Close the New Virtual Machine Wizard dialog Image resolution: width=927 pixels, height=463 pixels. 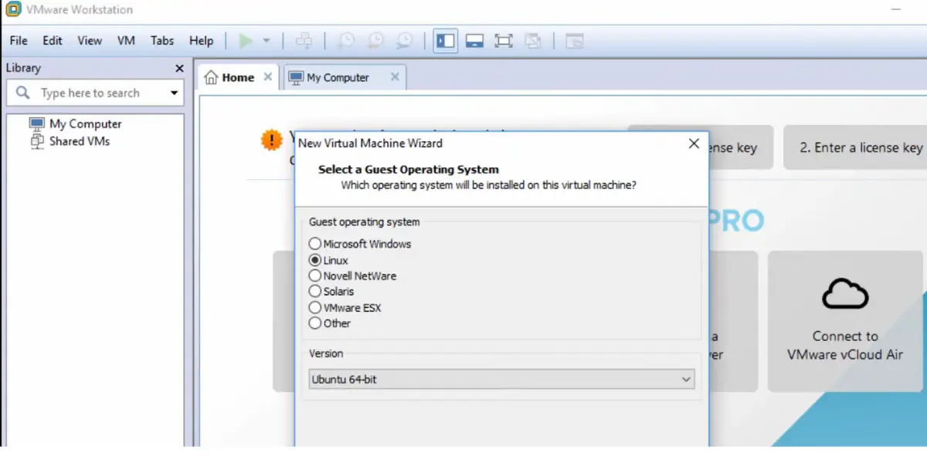pyautogui.click(x=694, y=144)
